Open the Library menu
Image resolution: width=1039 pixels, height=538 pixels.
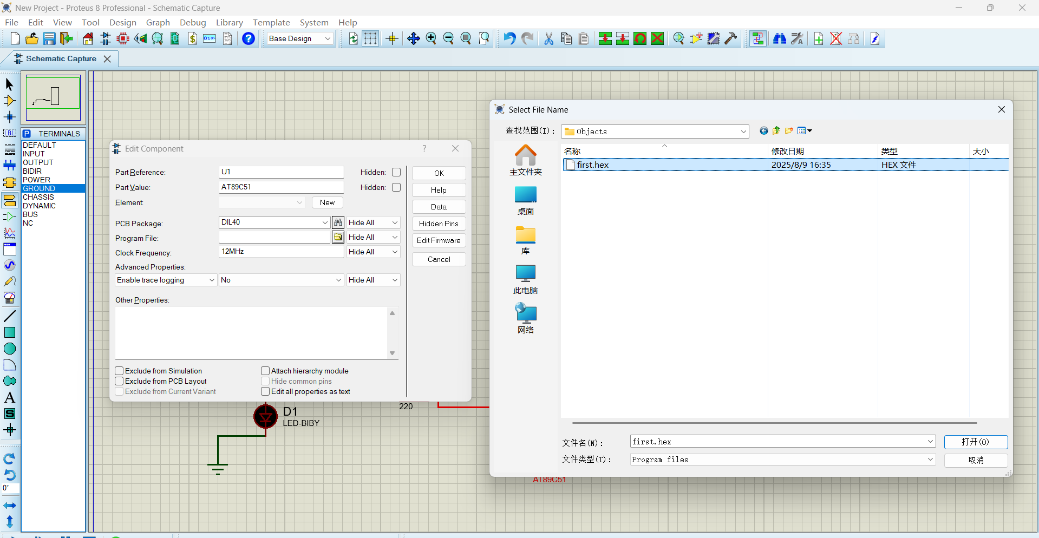click(230, 22)
